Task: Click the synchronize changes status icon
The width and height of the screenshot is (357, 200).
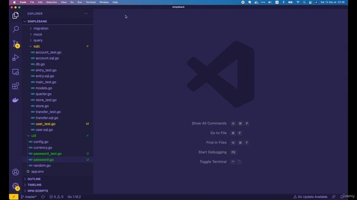Action: 43,197
